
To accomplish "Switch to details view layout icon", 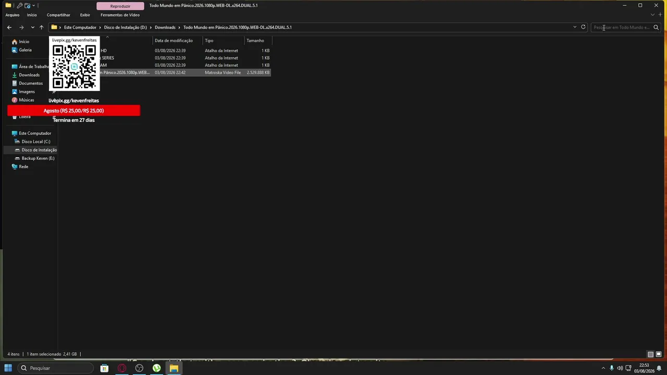I will pyautogui.click(x=650, y=354).
